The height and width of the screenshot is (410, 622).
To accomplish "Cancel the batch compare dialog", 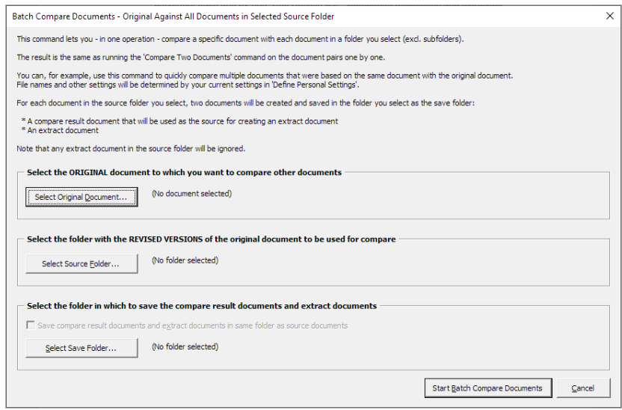I will pyautogui.click(x=583, y=388).
